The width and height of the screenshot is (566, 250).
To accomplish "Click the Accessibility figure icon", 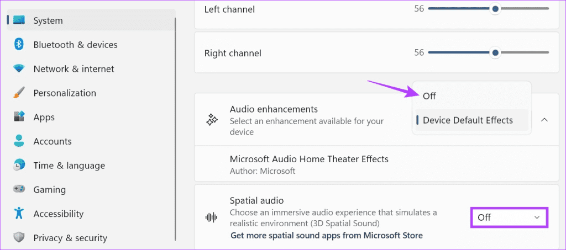I will pos(19,214).
